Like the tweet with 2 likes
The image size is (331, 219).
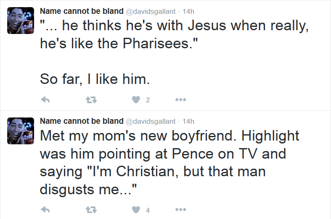coord(136,99)
